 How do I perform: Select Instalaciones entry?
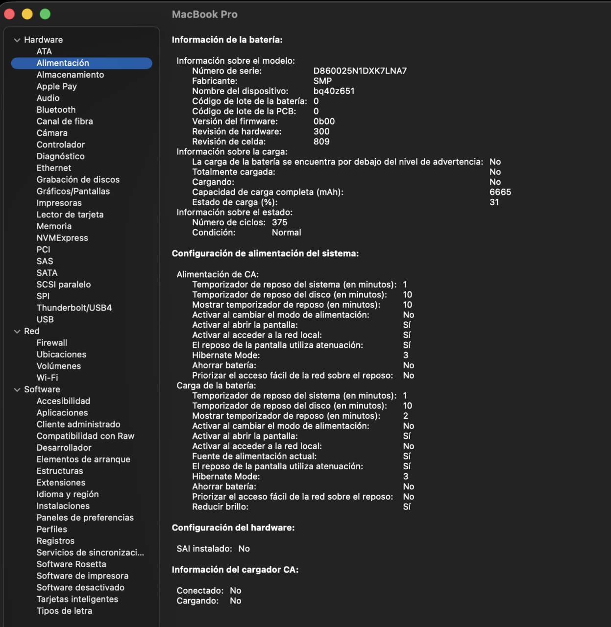(x=63, y=506)
